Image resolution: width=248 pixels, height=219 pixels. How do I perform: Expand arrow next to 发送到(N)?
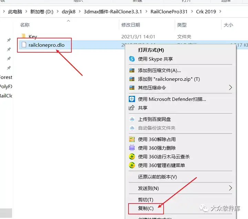pyautogui.click(x=230, y=188)
